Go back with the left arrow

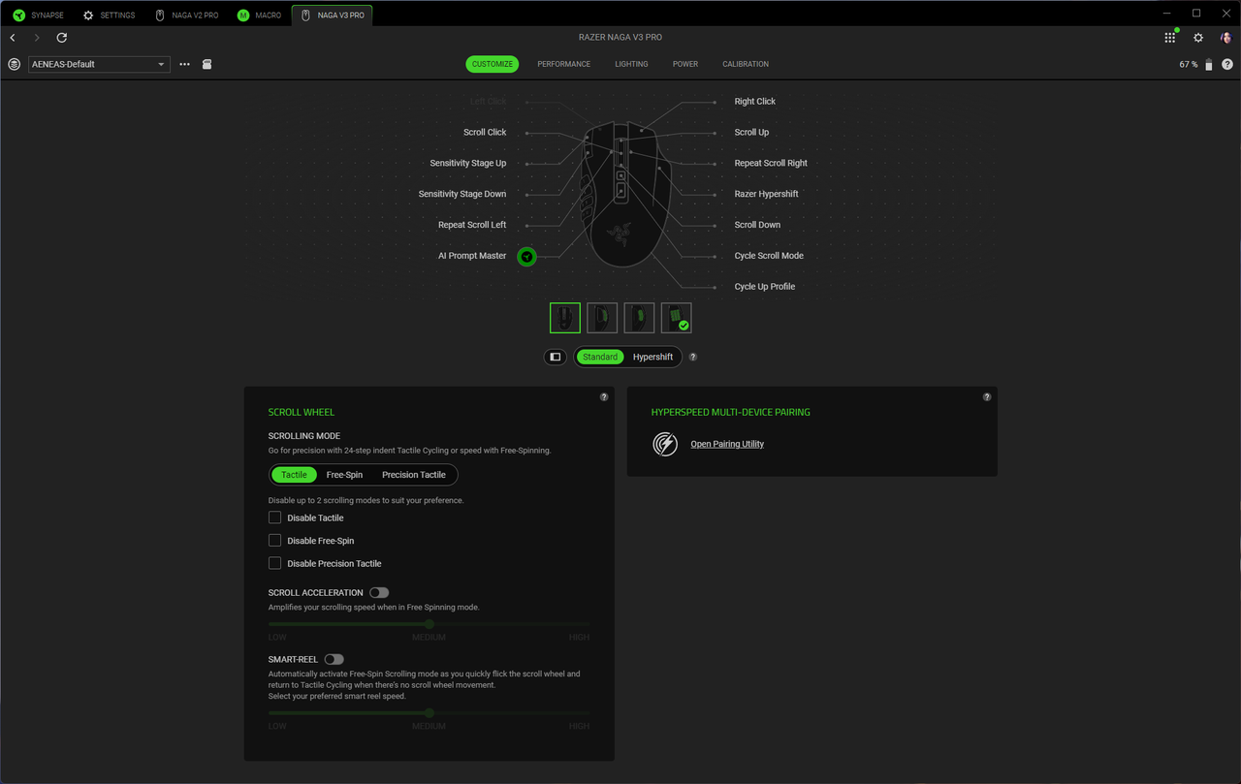13,38
